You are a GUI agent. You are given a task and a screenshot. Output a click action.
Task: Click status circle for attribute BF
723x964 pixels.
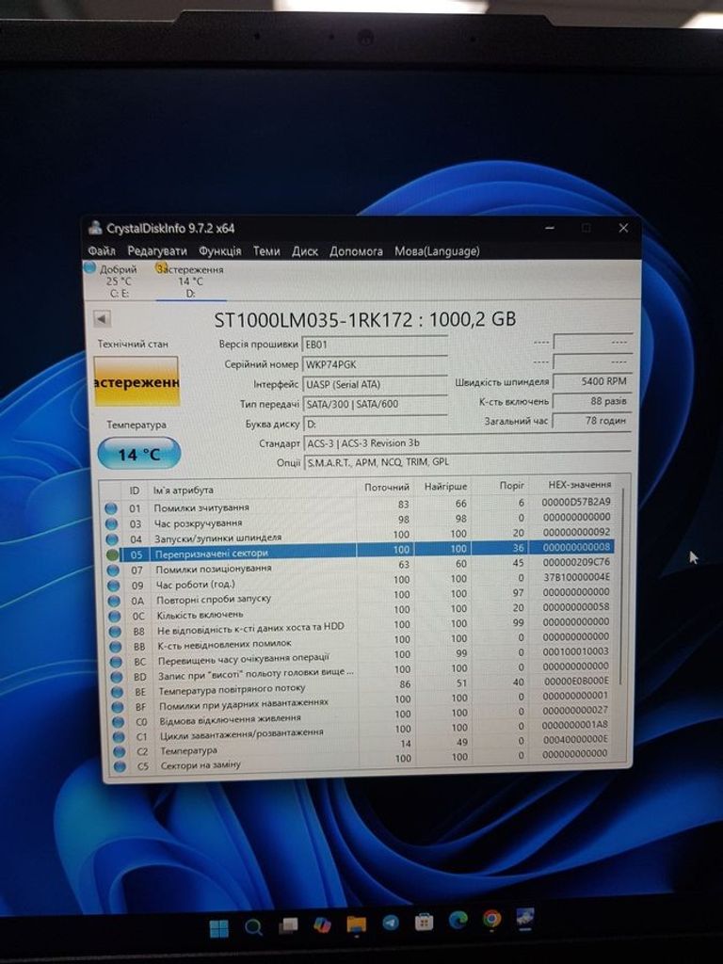click(118, 707)
